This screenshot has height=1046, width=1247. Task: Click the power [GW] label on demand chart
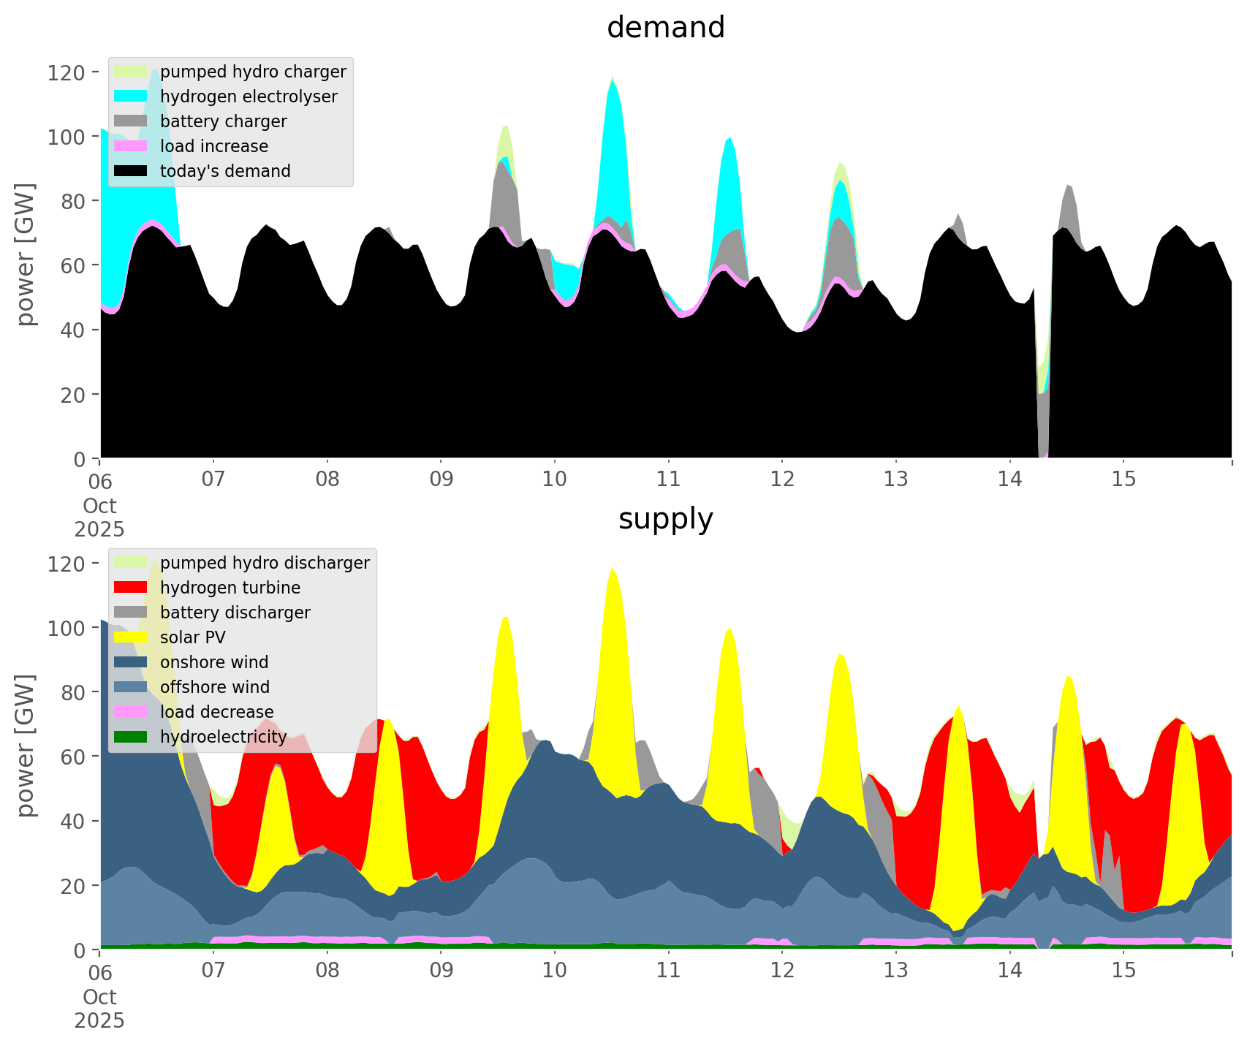click(26, 254)
